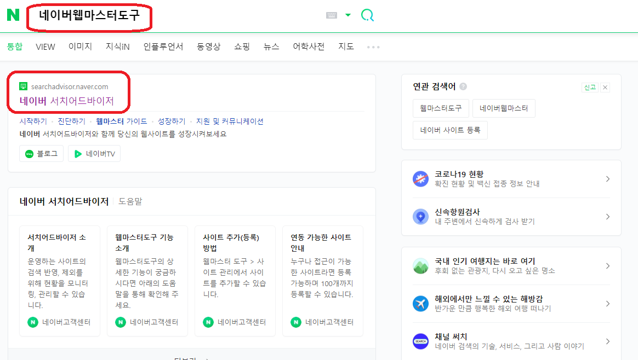Click the 신속항원검사 location pin icon
The height and width of the screenshot is (360, 638).
421,217
